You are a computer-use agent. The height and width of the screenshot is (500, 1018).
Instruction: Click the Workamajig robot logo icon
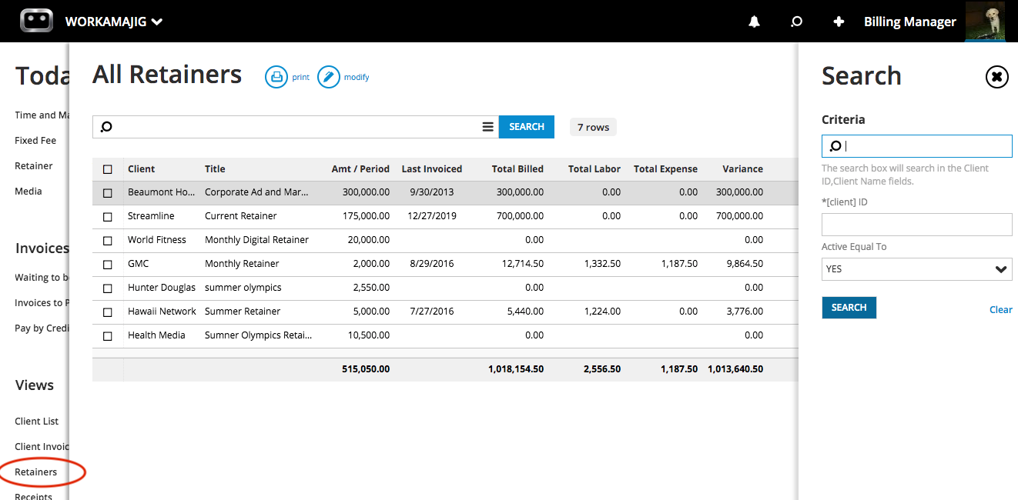[36, 21]
